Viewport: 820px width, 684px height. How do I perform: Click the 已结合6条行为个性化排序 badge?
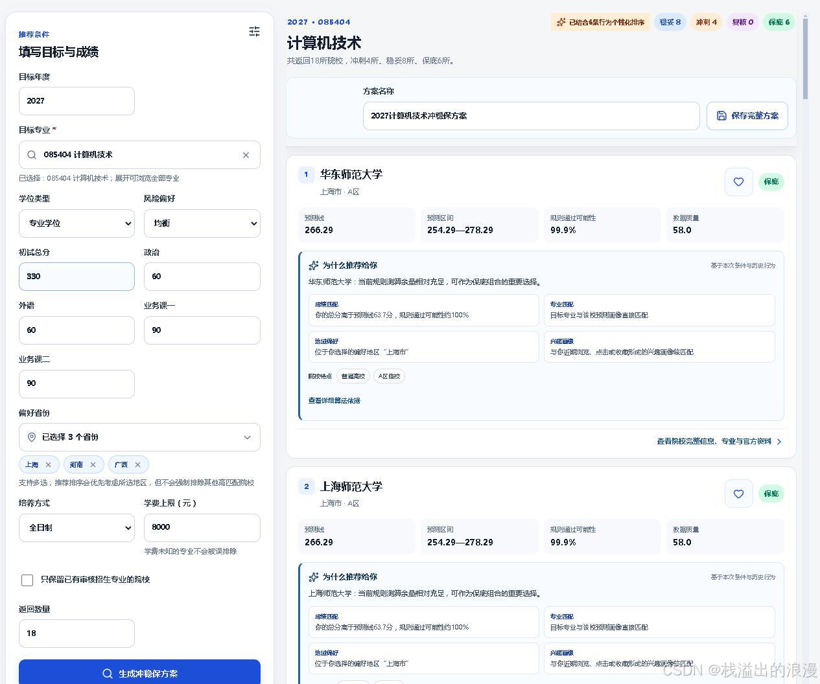600,22
